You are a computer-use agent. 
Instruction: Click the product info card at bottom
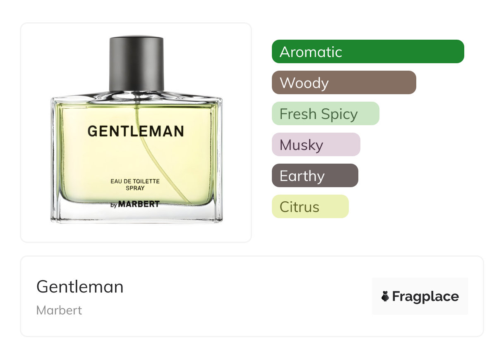[x=252, y=296]
